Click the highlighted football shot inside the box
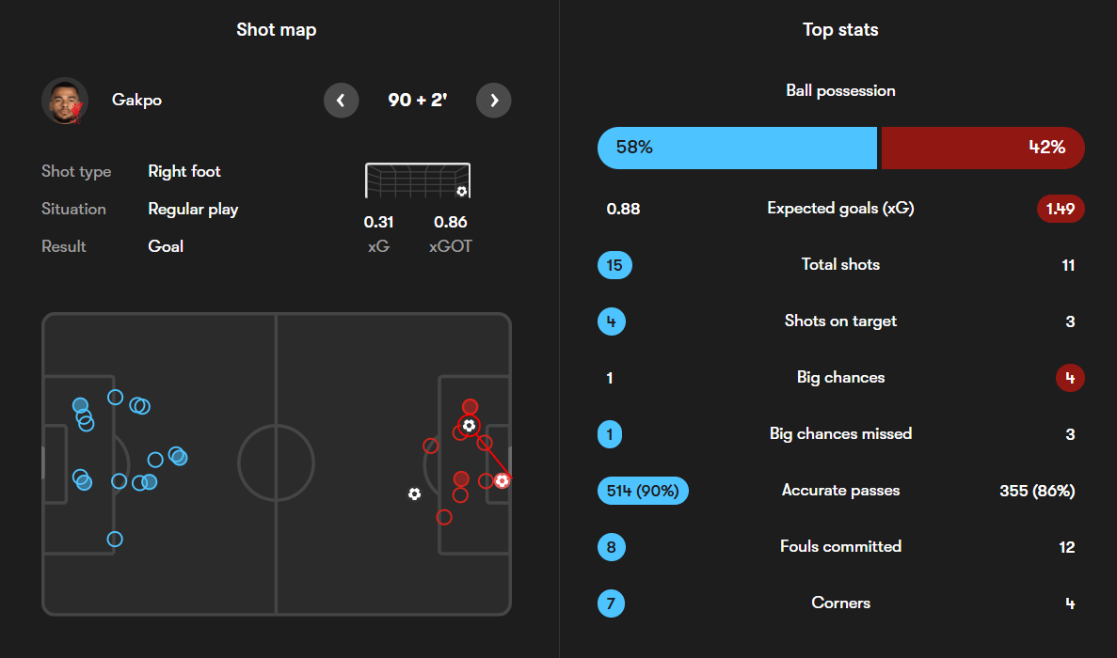Screen dimensions: 1117x658 click(469, 426)
